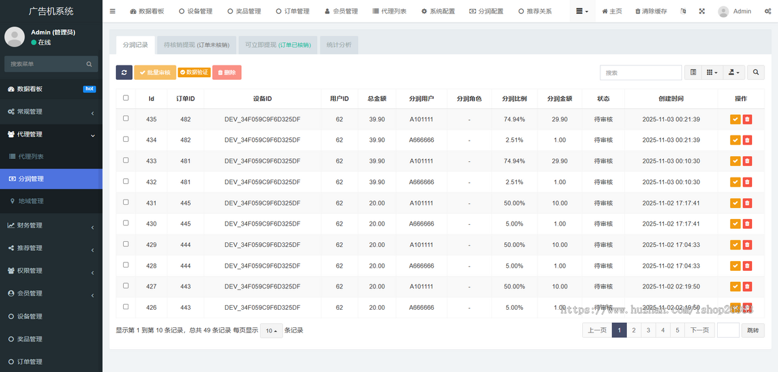Approve record 430 with the check icon

tap(735, 224)
